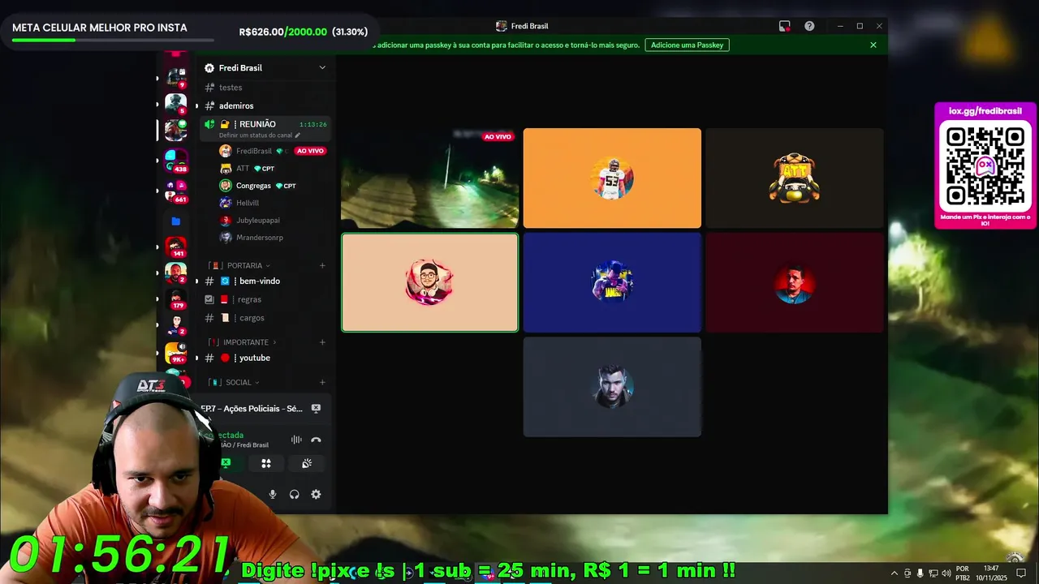
Task: Click the lox.gg/fredibrasil QR code overlay
Action: coord(985,165)
